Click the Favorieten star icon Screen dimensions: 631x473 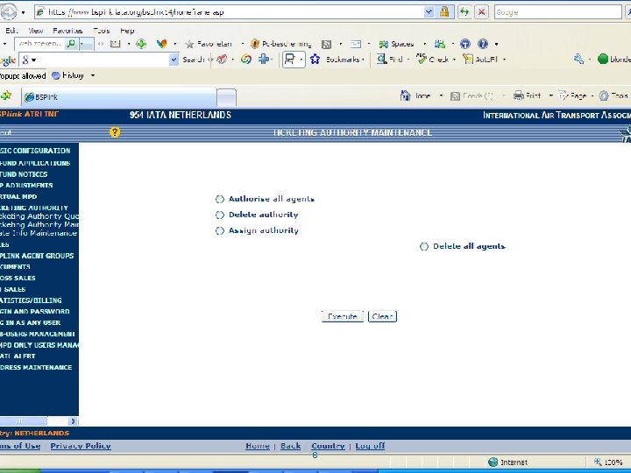coord(189,44)
